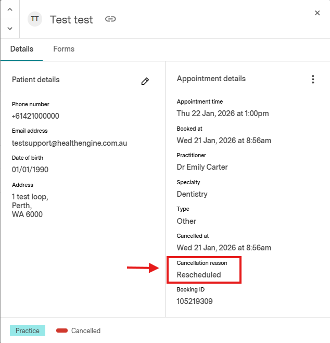
Task: Click the testsupport email address
Action: (69, 143)
